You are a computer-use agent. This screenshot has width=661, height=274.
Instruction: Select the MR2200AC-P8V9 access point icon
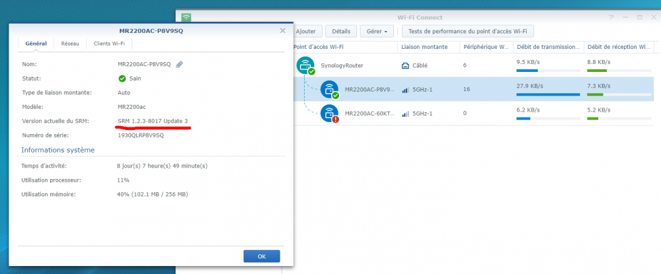point(330,89)
